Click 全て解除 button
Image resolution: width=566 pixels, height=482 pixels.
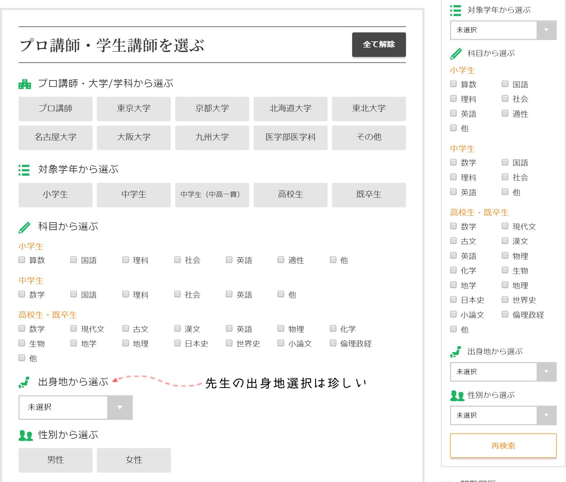coord(379,45)
